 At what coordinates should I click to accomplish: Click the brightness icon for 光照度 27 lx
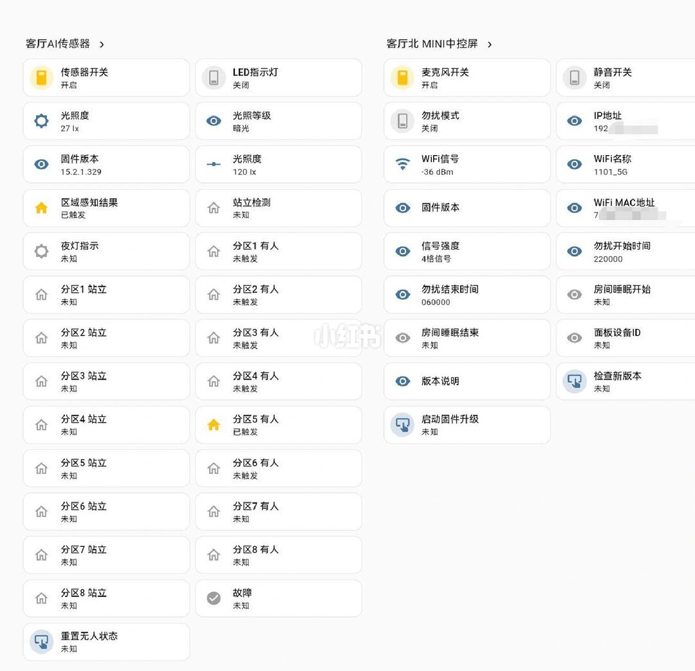click(x=42, y=121)
